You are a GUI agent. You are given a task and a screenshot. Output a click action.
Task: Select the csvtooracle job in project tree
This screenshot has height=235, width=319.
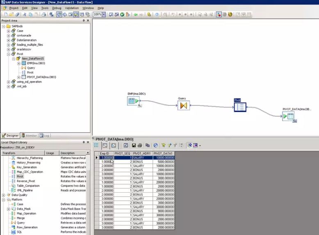tap(24, 36)
